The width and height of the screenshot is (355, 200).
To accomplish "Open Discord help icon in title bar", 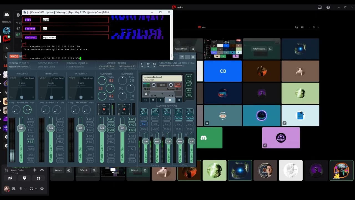I will (328, 7).
